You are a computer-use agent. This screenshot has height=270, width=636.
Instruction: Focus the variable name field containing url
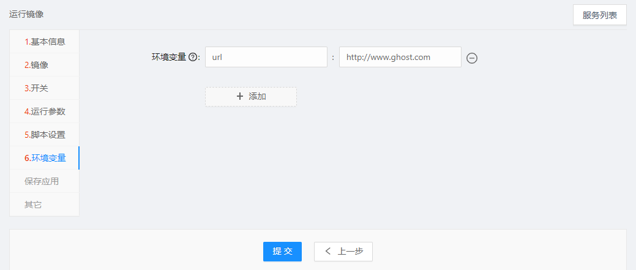[266, 57]
